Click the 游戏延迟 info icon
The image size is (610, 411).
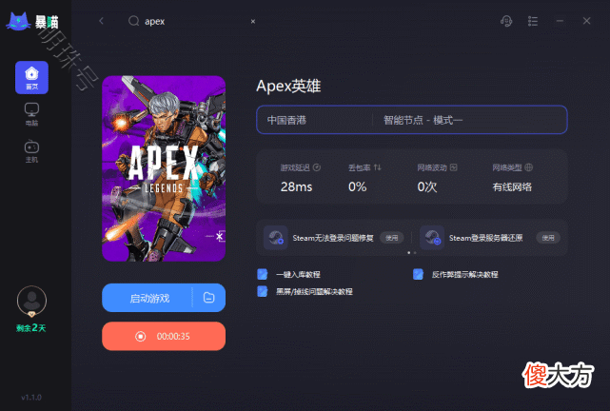coord(317,167)
